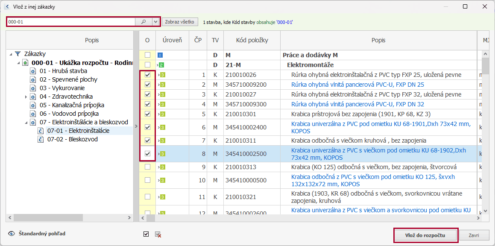Image resolution: width=495 pixels, height=246 pixels.
Task: Sort by the Kód položky column header
Action: (252, 40)
